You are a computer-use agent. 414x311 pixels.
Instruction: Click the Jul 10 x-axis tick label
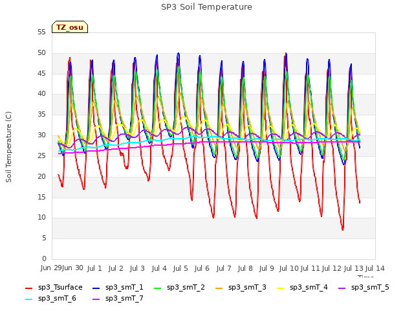(289, 268)
